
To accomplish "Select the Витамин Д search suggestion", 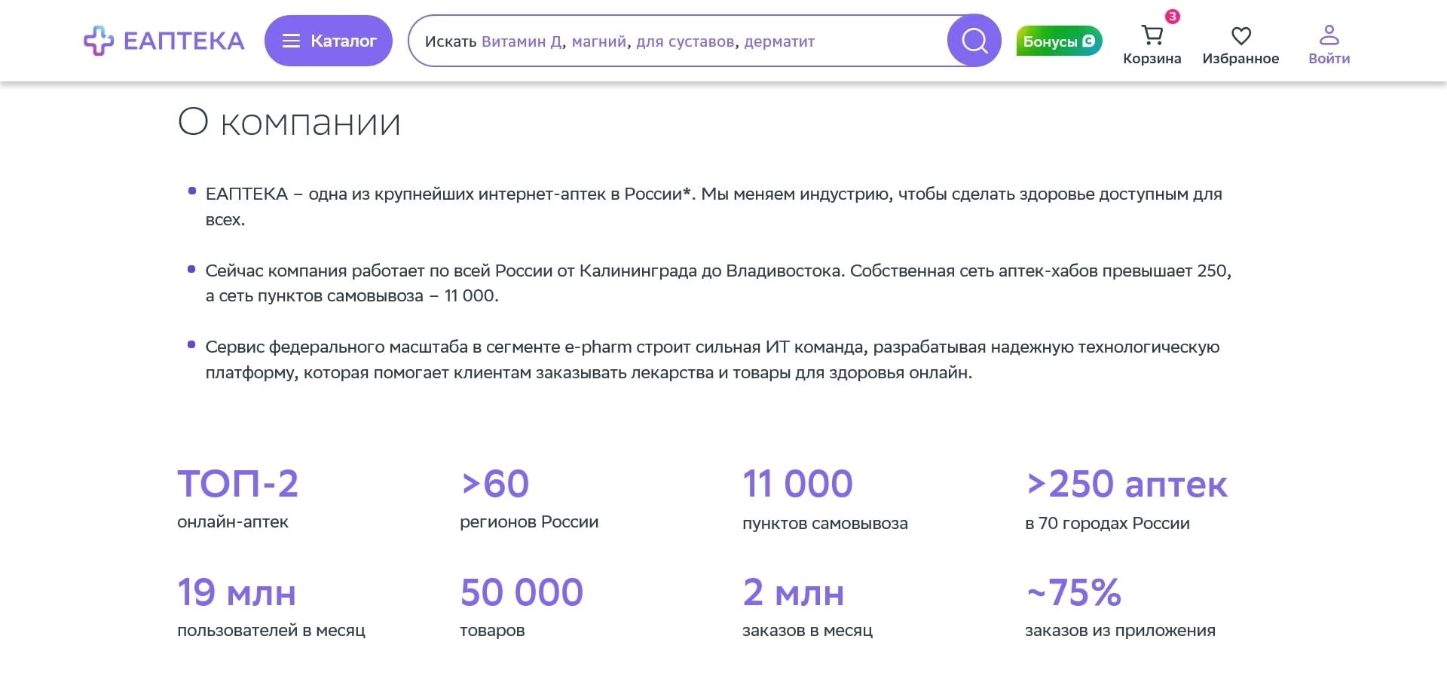I will [522, 42].
